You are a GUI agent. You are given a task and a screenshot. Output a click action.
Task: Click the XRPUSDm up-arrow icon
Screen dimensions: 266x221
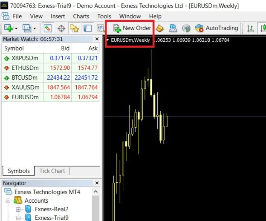[x=7, y=58]
